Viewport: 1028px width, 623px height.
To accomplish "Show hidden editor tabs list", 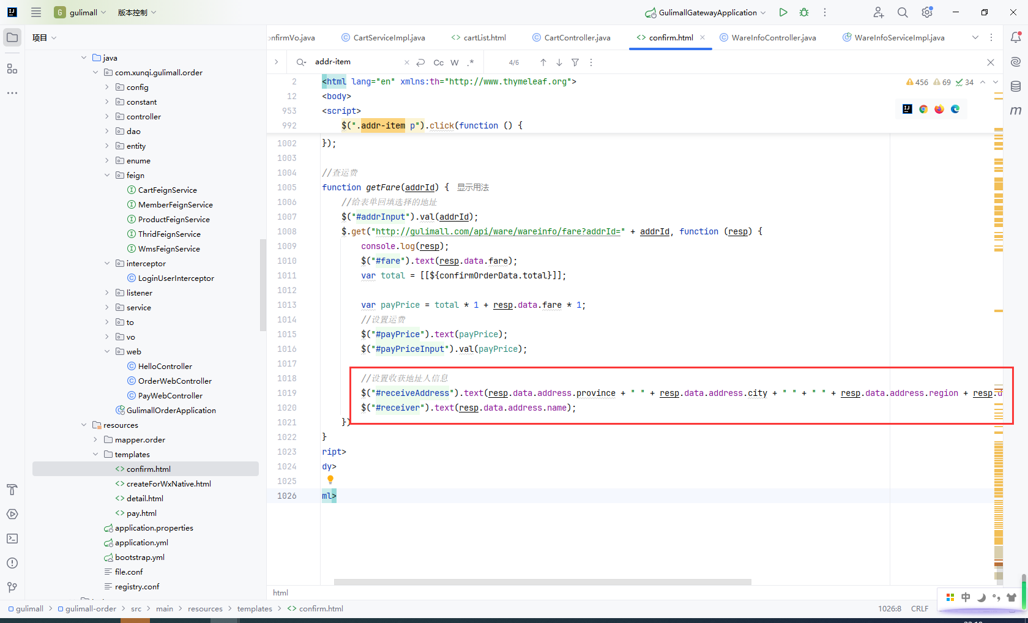I will point(975,37).
